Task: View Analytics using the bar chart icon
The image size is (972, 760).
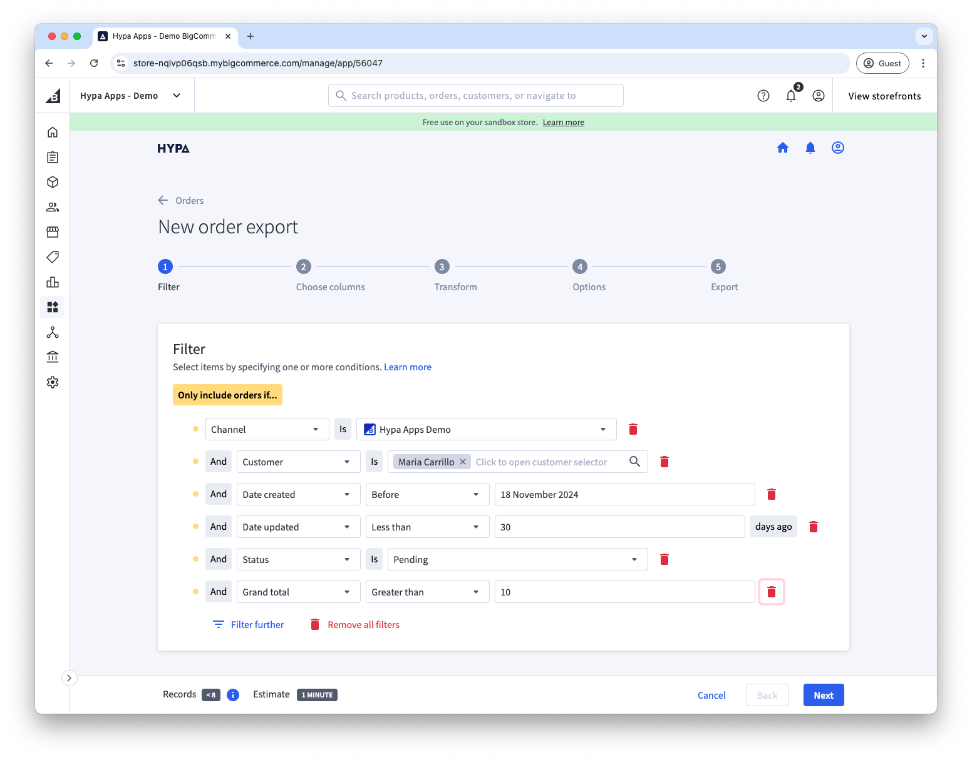Action: pos(53,282)
